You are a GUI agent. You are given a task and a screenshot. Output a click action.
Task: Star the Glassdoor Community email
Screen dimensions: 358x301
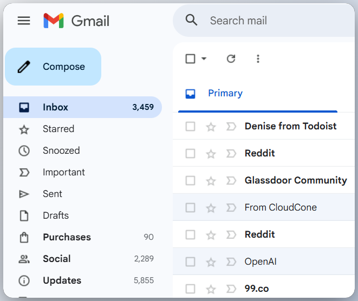[211, 181]
